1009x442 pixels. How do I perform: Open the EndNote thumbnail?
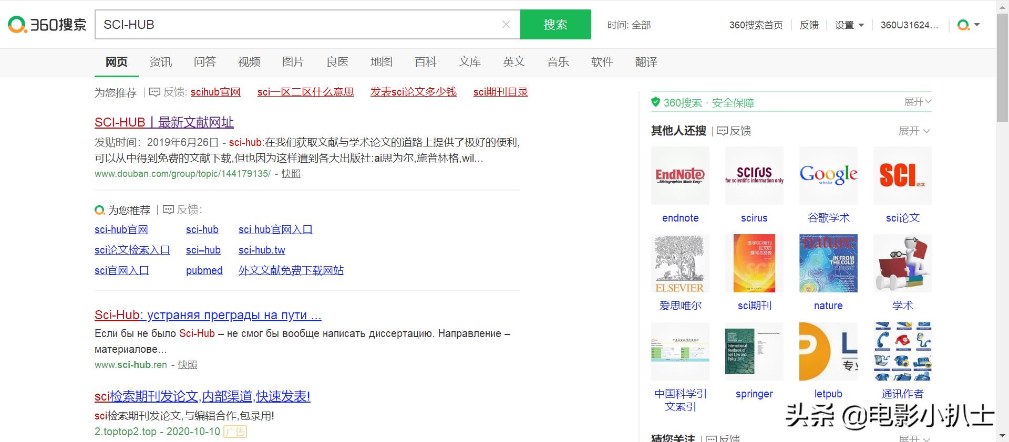pyautogui.click(x=680, y=175)
